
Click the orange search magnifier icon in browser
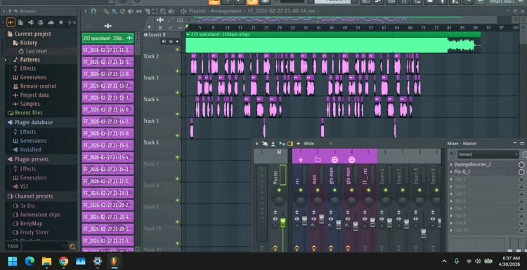pos(72,247)
